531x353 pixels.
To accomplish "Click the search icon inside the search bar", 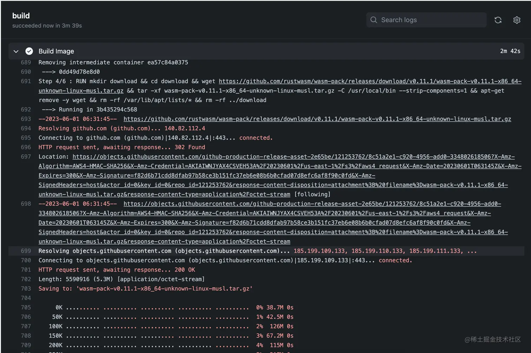I will point(374,20).
